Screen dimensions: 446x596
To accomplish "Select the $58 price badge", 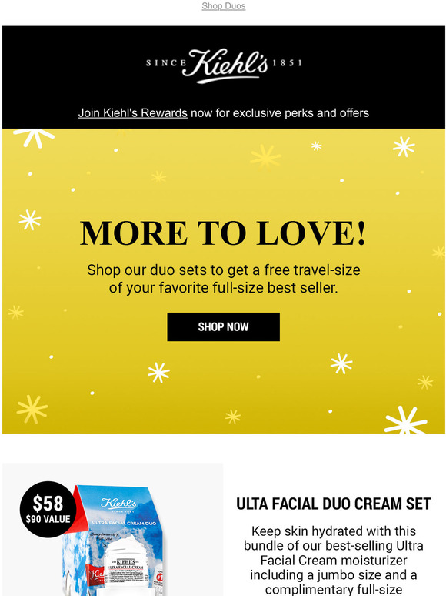I will pos(48,509).
